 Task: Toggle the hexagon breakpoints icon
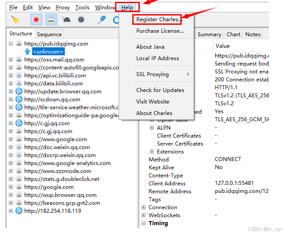point(81,19)
